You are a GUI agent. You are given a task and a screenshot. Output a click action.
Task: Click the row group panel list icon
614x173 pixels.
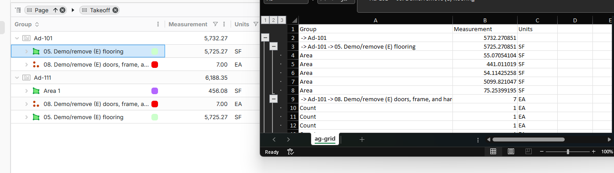pos(18,10)
